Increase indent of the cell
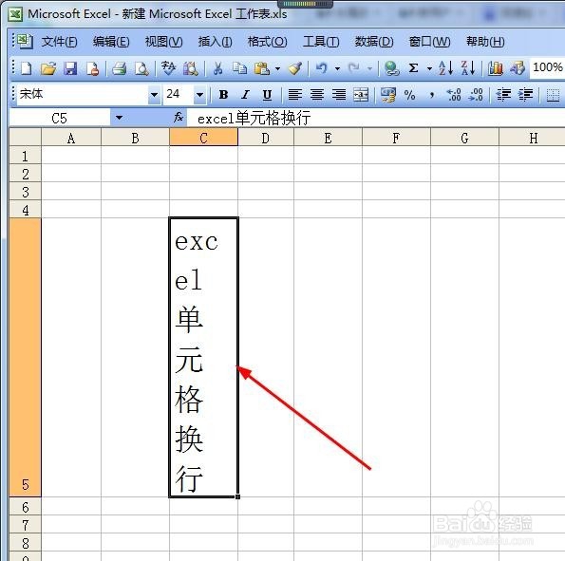 click(x=525, y=95)
